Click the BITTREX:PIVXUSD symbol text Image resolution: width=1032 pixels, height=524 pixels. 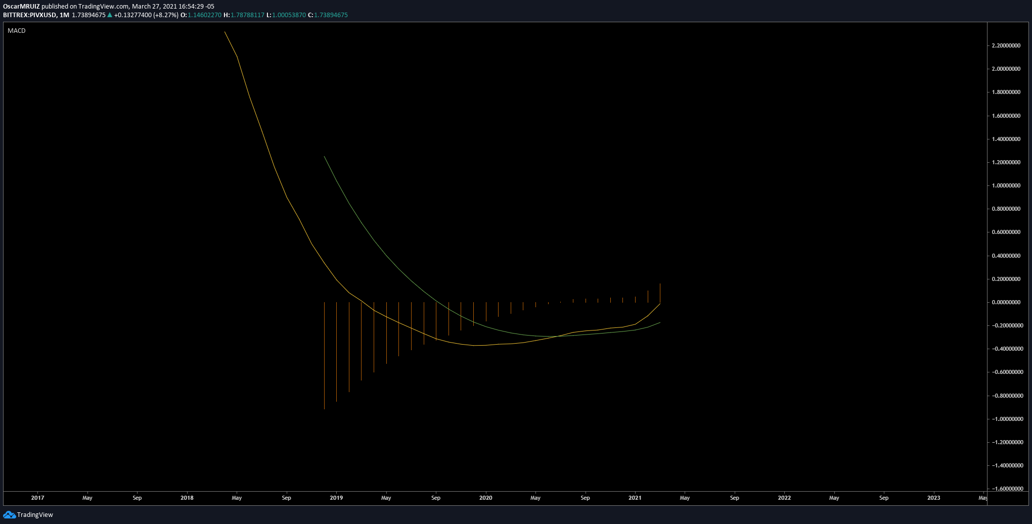[x=30, y=15]
